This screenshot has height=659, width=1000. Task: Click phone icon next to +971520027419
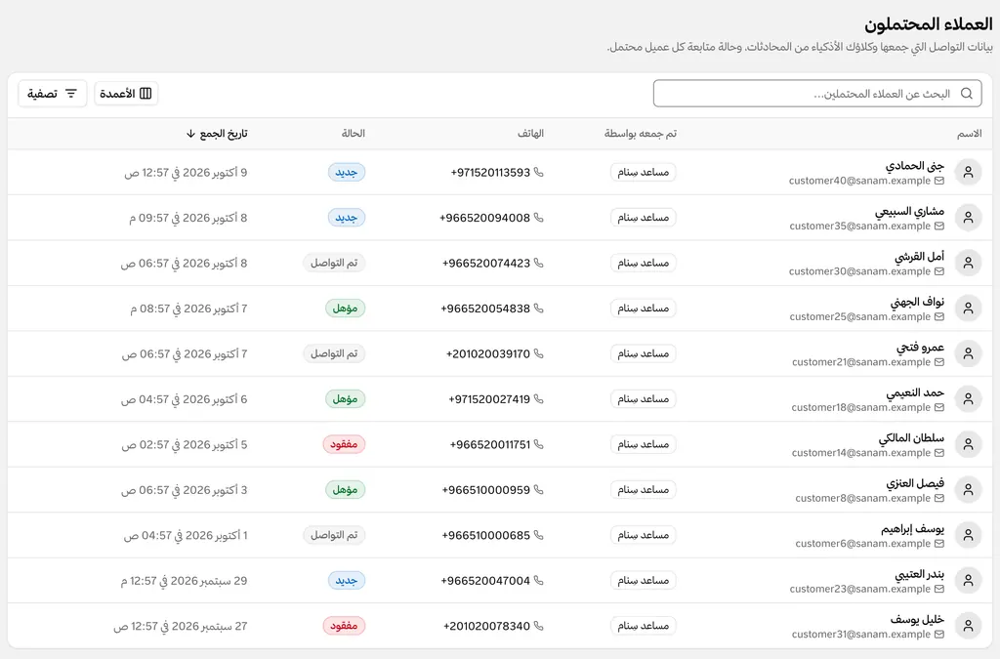(x=539, y=399)
